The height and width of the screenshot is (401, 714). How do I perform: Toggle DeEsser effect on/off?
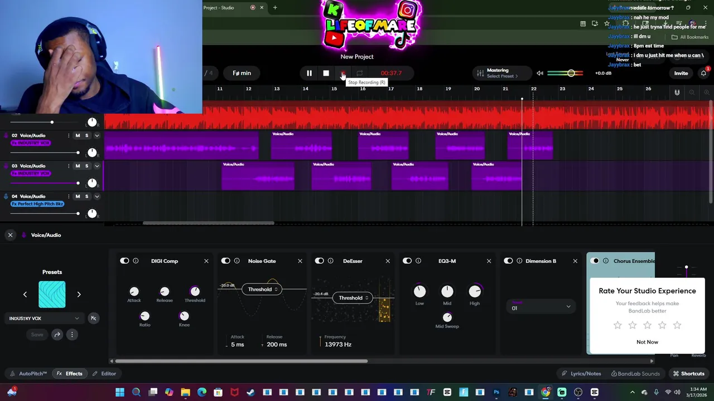click(319, 261)
